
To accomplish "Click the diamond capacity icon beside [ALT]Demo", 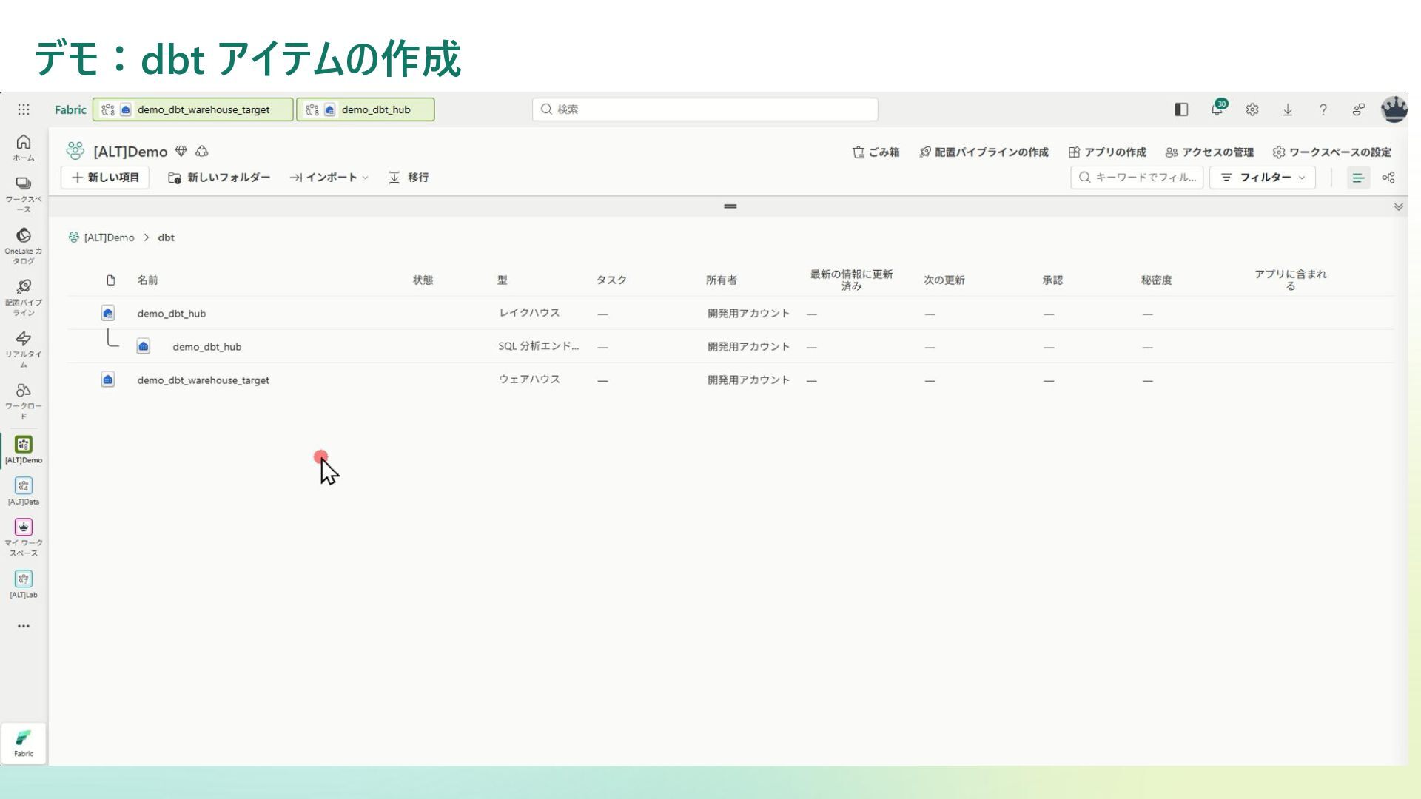I will coord(181,152).
